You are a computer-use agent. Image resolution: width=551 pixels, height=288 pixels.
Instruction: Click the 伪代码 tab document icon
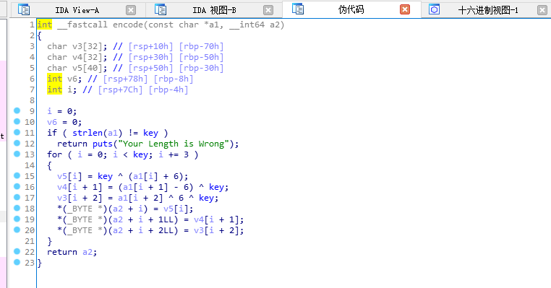coord(298,9)
